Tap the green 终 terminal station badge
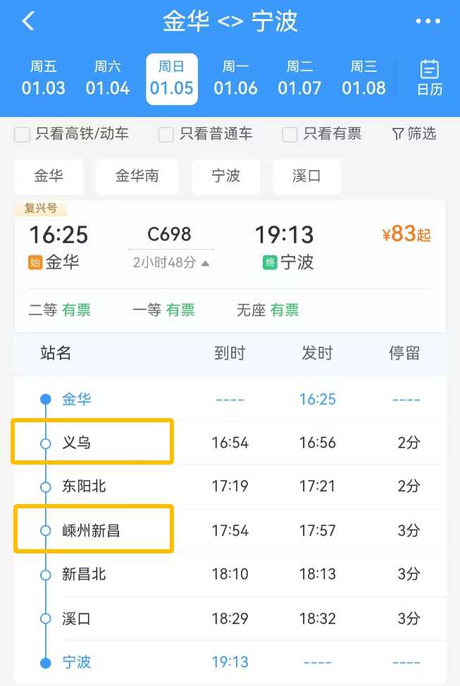Viewport: 460px width, 686px height. pyautogui.click(x=270, y=263)
